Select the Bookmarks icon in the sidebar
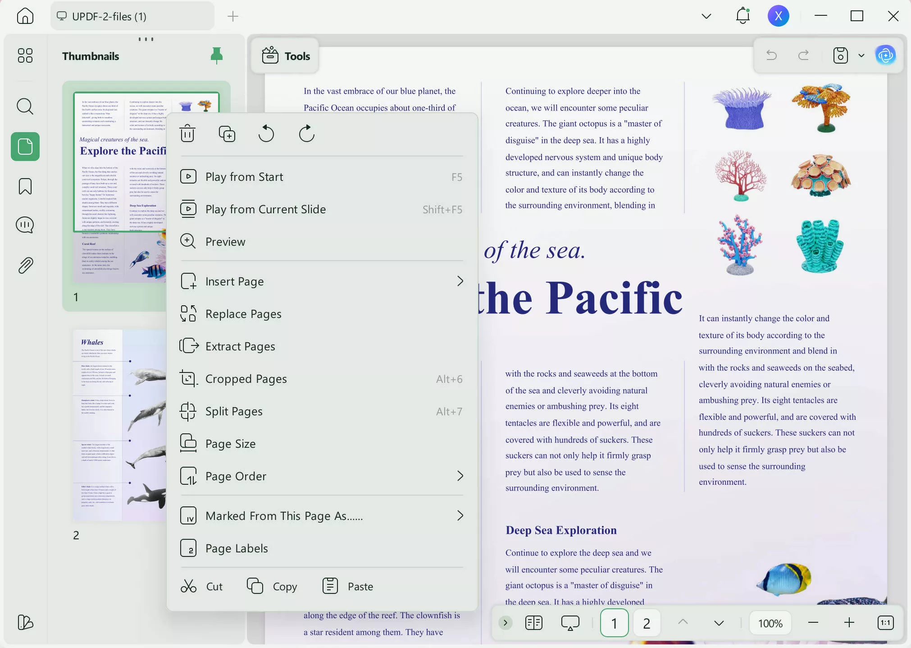 coord(25,186)
